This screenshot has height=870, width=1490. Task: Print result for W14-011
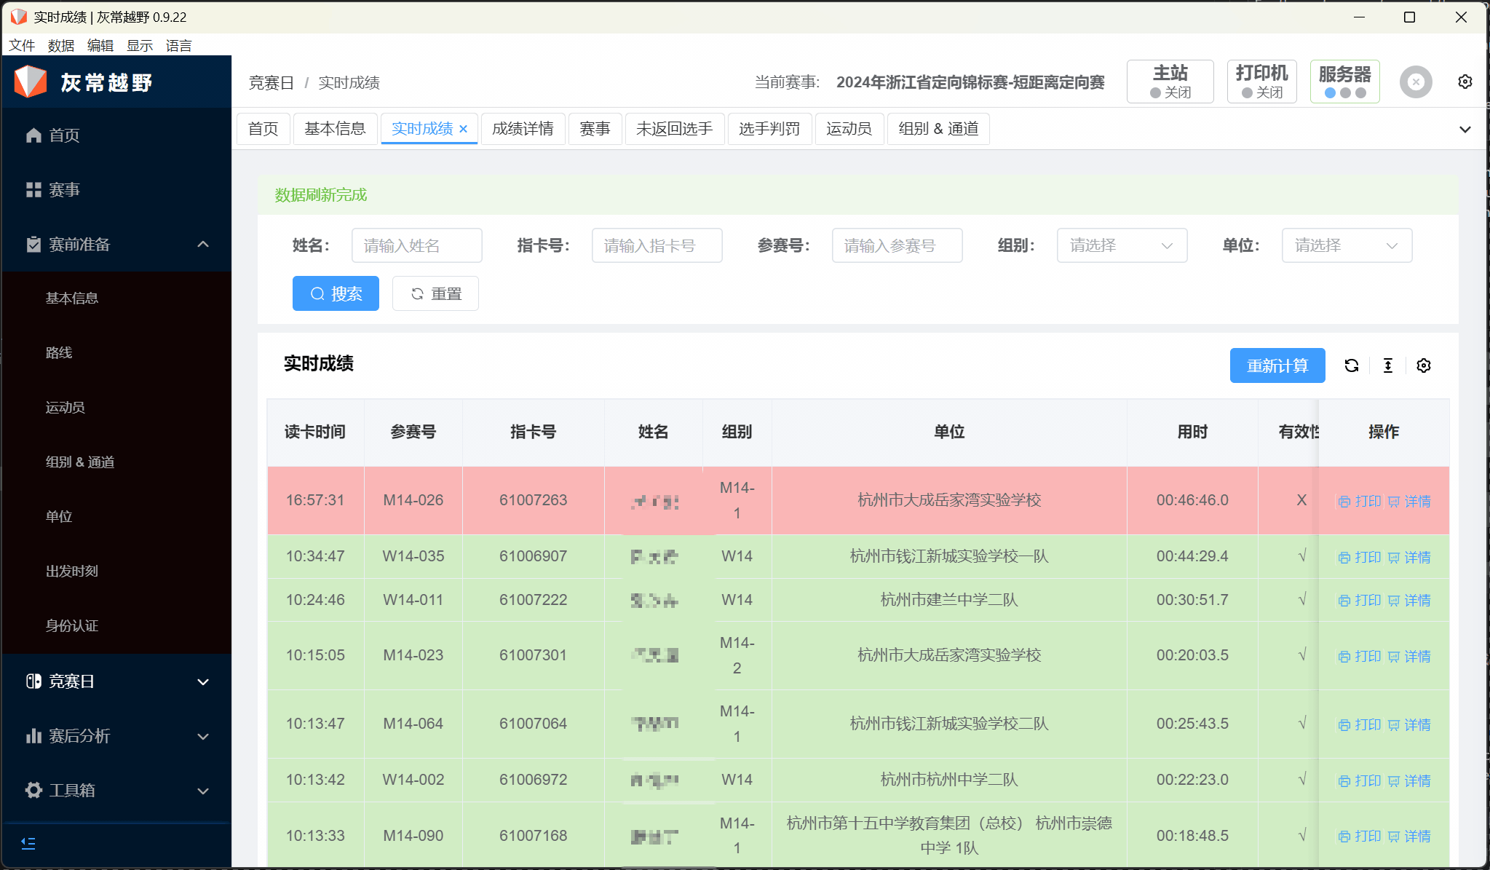point(1359,600)
